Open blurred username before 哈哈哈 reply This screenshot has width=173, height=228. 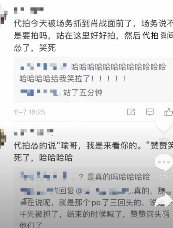44,67
